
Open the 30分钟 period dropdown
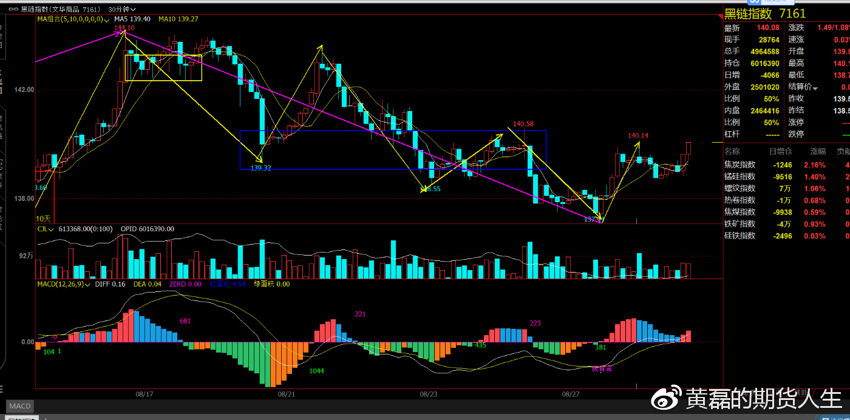(x=122, y=10)
